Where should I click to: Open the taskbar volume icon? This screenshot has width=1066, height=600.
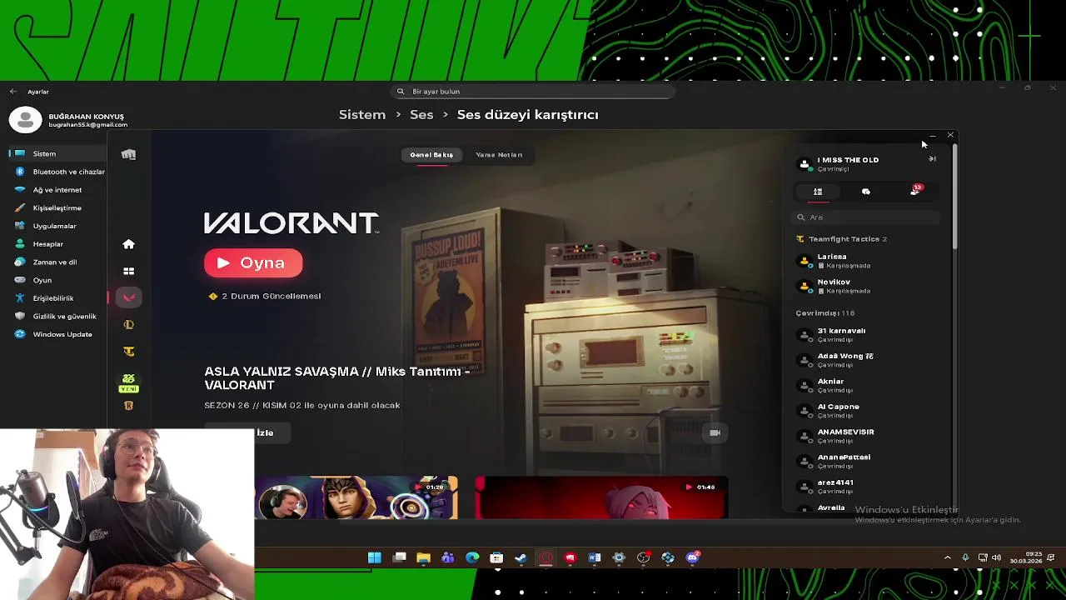click(996, 557)
